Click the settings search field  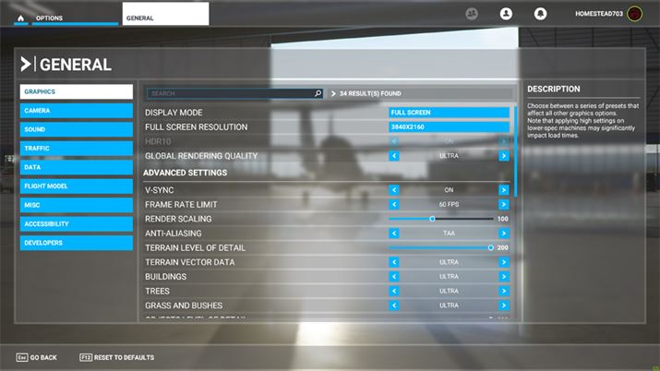(229, 93)
